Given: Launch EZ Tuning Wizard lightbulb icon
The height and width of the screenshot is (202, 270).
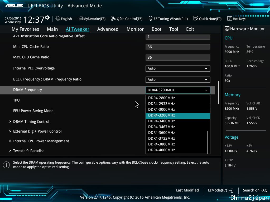Looking at the screenshot, I should 150,18.
